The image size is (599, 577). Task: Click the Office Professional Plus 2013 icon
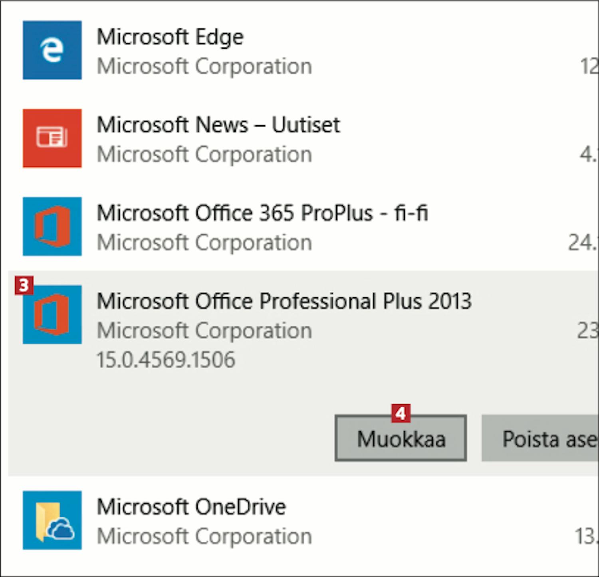(x=52, y=314)
